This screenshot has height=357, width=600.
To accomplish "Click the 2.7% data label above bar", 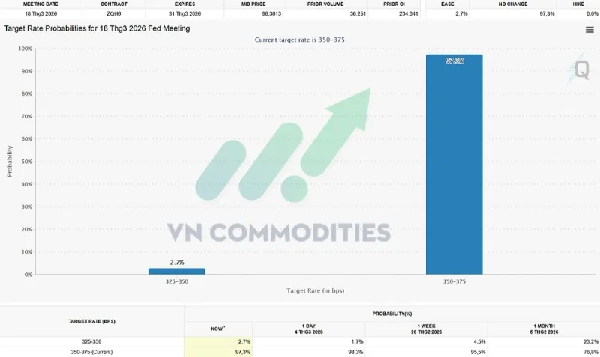I will point(176,263).
